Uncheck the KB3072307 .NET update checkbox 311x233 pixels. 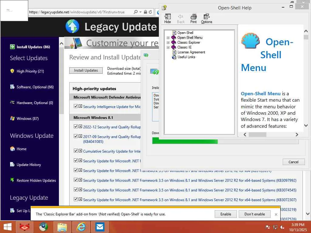pos(76,199)
